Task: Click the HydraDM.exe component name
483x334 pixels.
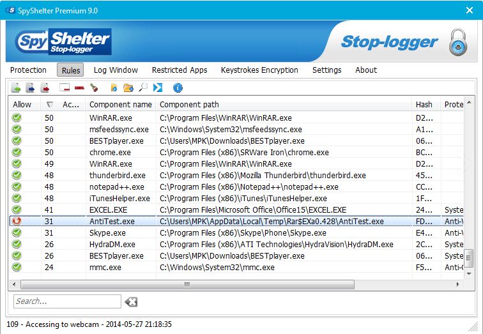Action: point(112,245)
